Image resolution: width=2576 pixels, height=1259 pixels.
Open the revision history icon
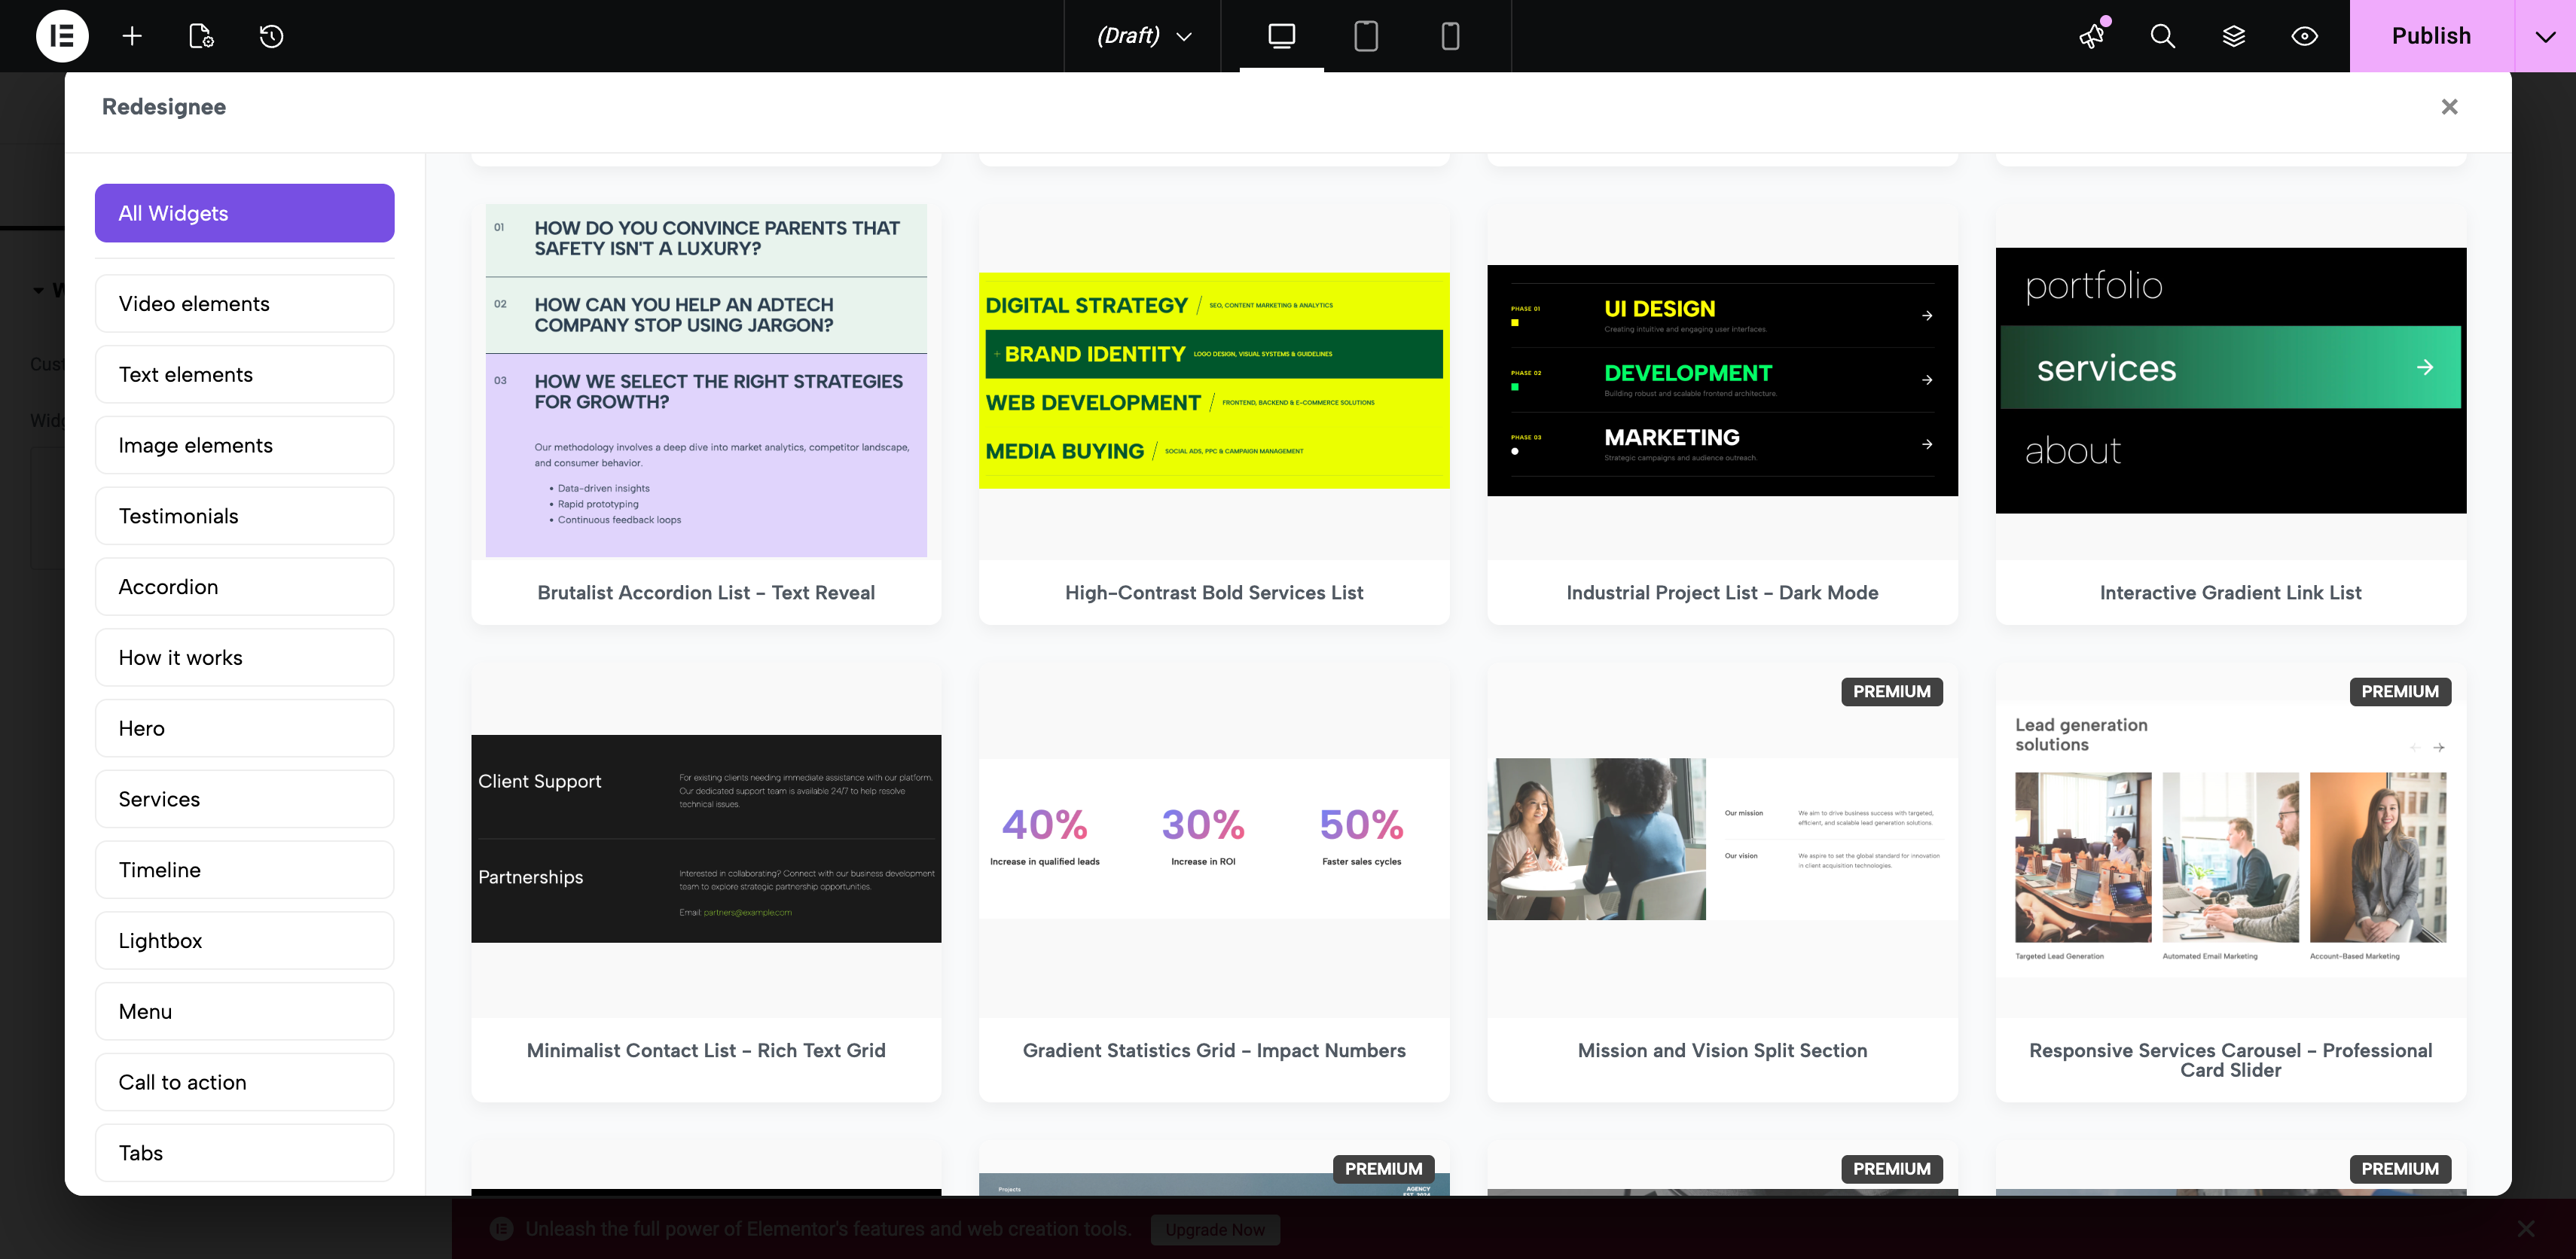(271, 36)
